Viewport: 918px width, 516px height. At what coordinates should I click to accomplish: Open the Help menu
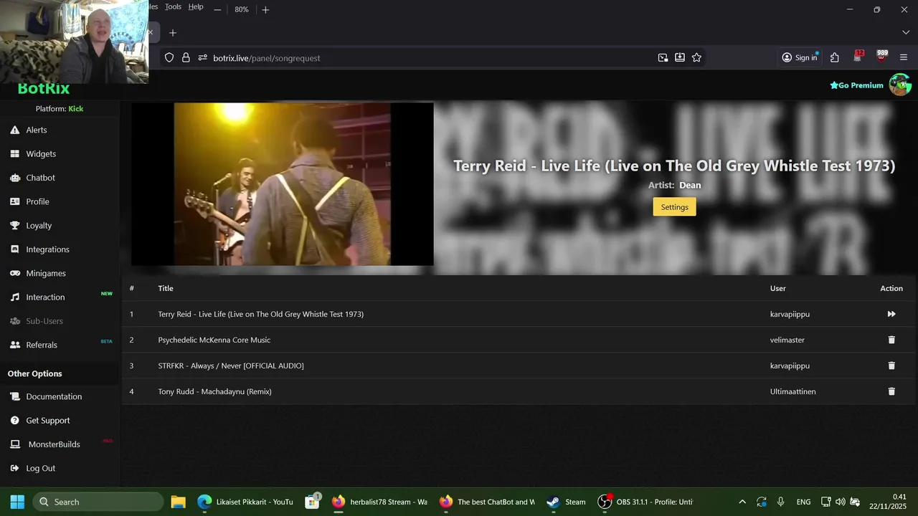tap(196, 6)
